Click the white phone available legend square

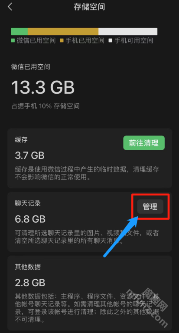(110, 40)
